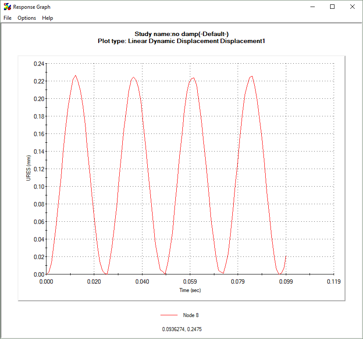Screen dimensions: 363x339
Task: Close the Response Graph window
Action: click(352, 7)
